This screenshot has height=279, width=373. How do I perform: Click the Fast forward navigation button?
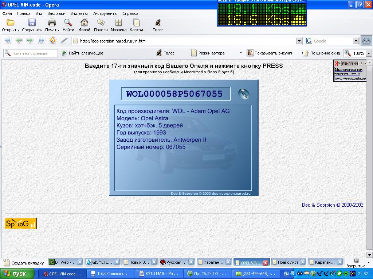click(x=41, y=41)
